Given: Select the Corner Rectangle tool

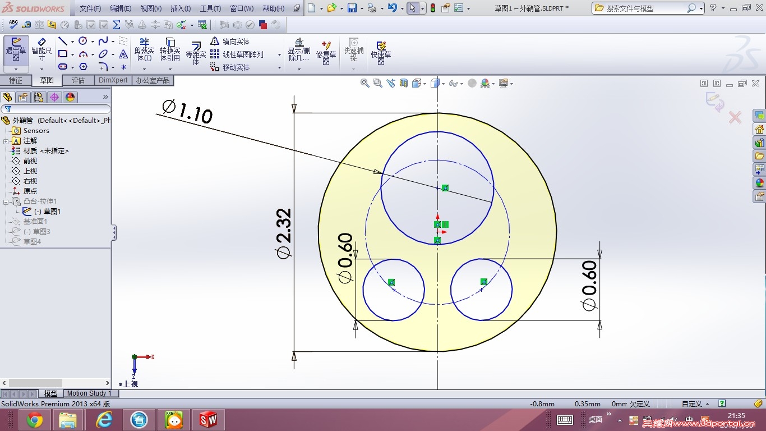Looking at the screenshot, I should coord(63,54).
